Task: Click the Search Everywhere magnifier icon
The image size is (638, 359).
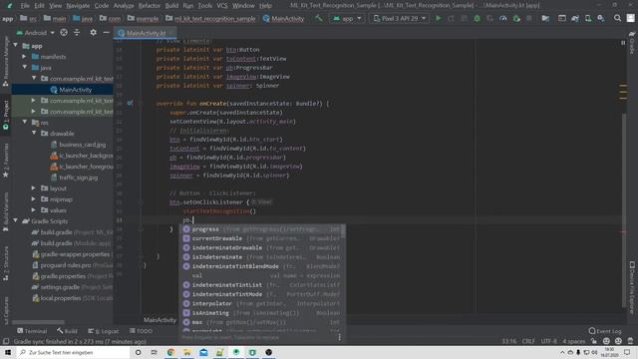Action: 617,18
